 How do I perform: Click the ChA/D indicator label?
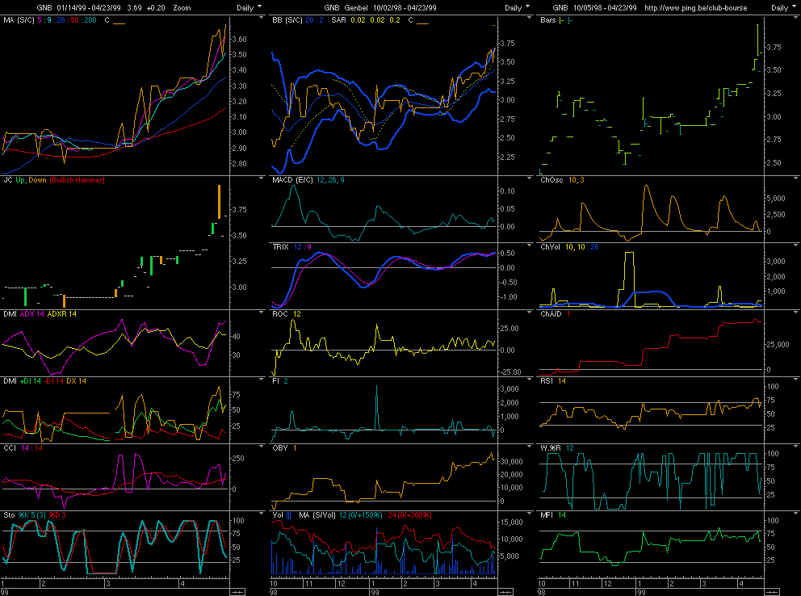[551, 314]
